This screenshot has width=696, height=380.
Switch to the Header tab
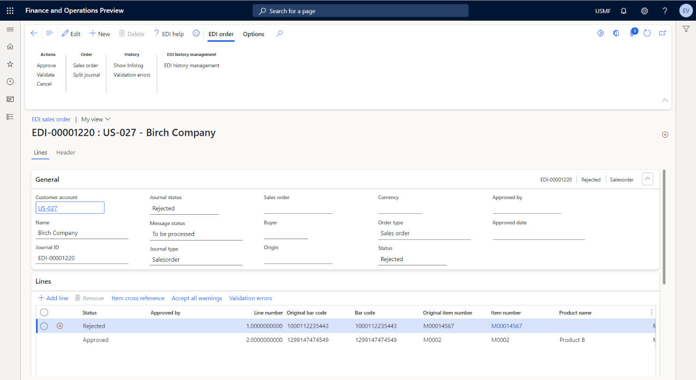(x=65, y=152)
